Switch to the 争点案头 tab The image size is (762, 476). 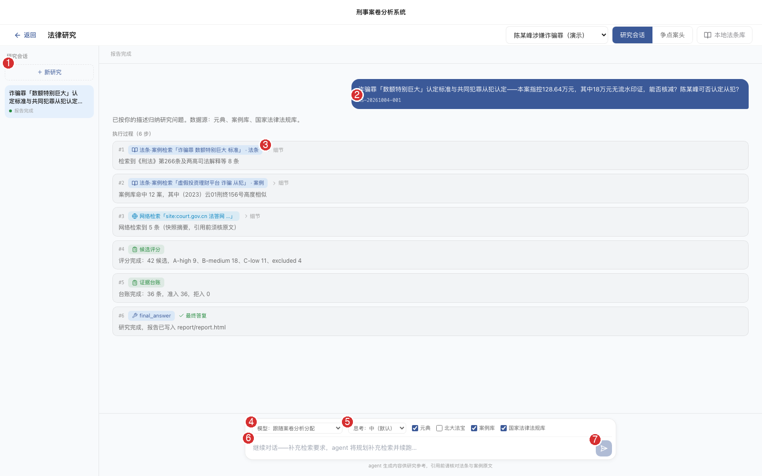(x=672, y=35)
